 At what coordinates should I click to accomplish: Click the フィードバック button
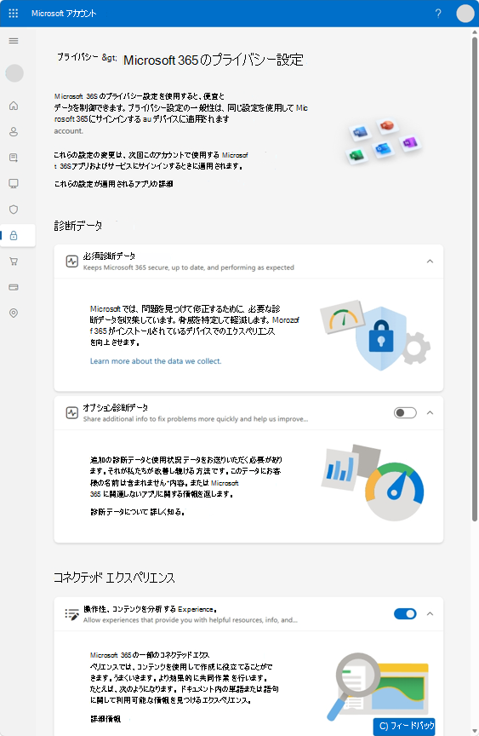(404, 726)
